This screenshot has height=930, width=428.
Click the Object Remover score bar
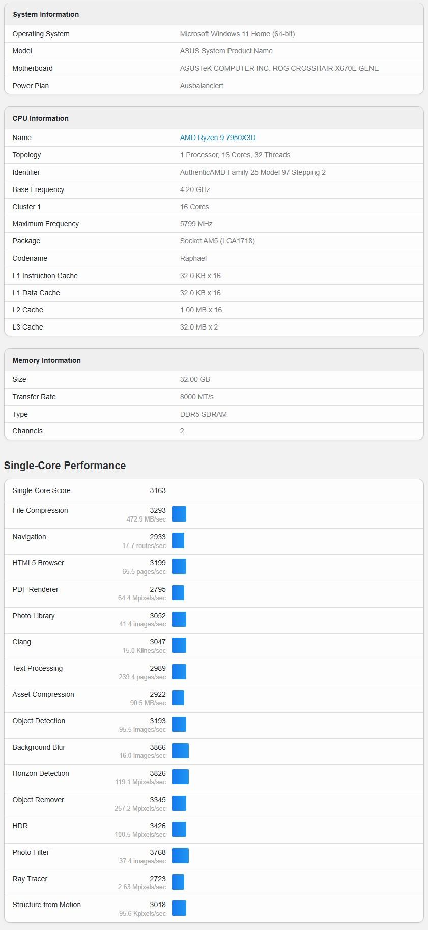(x=179, y=803)
